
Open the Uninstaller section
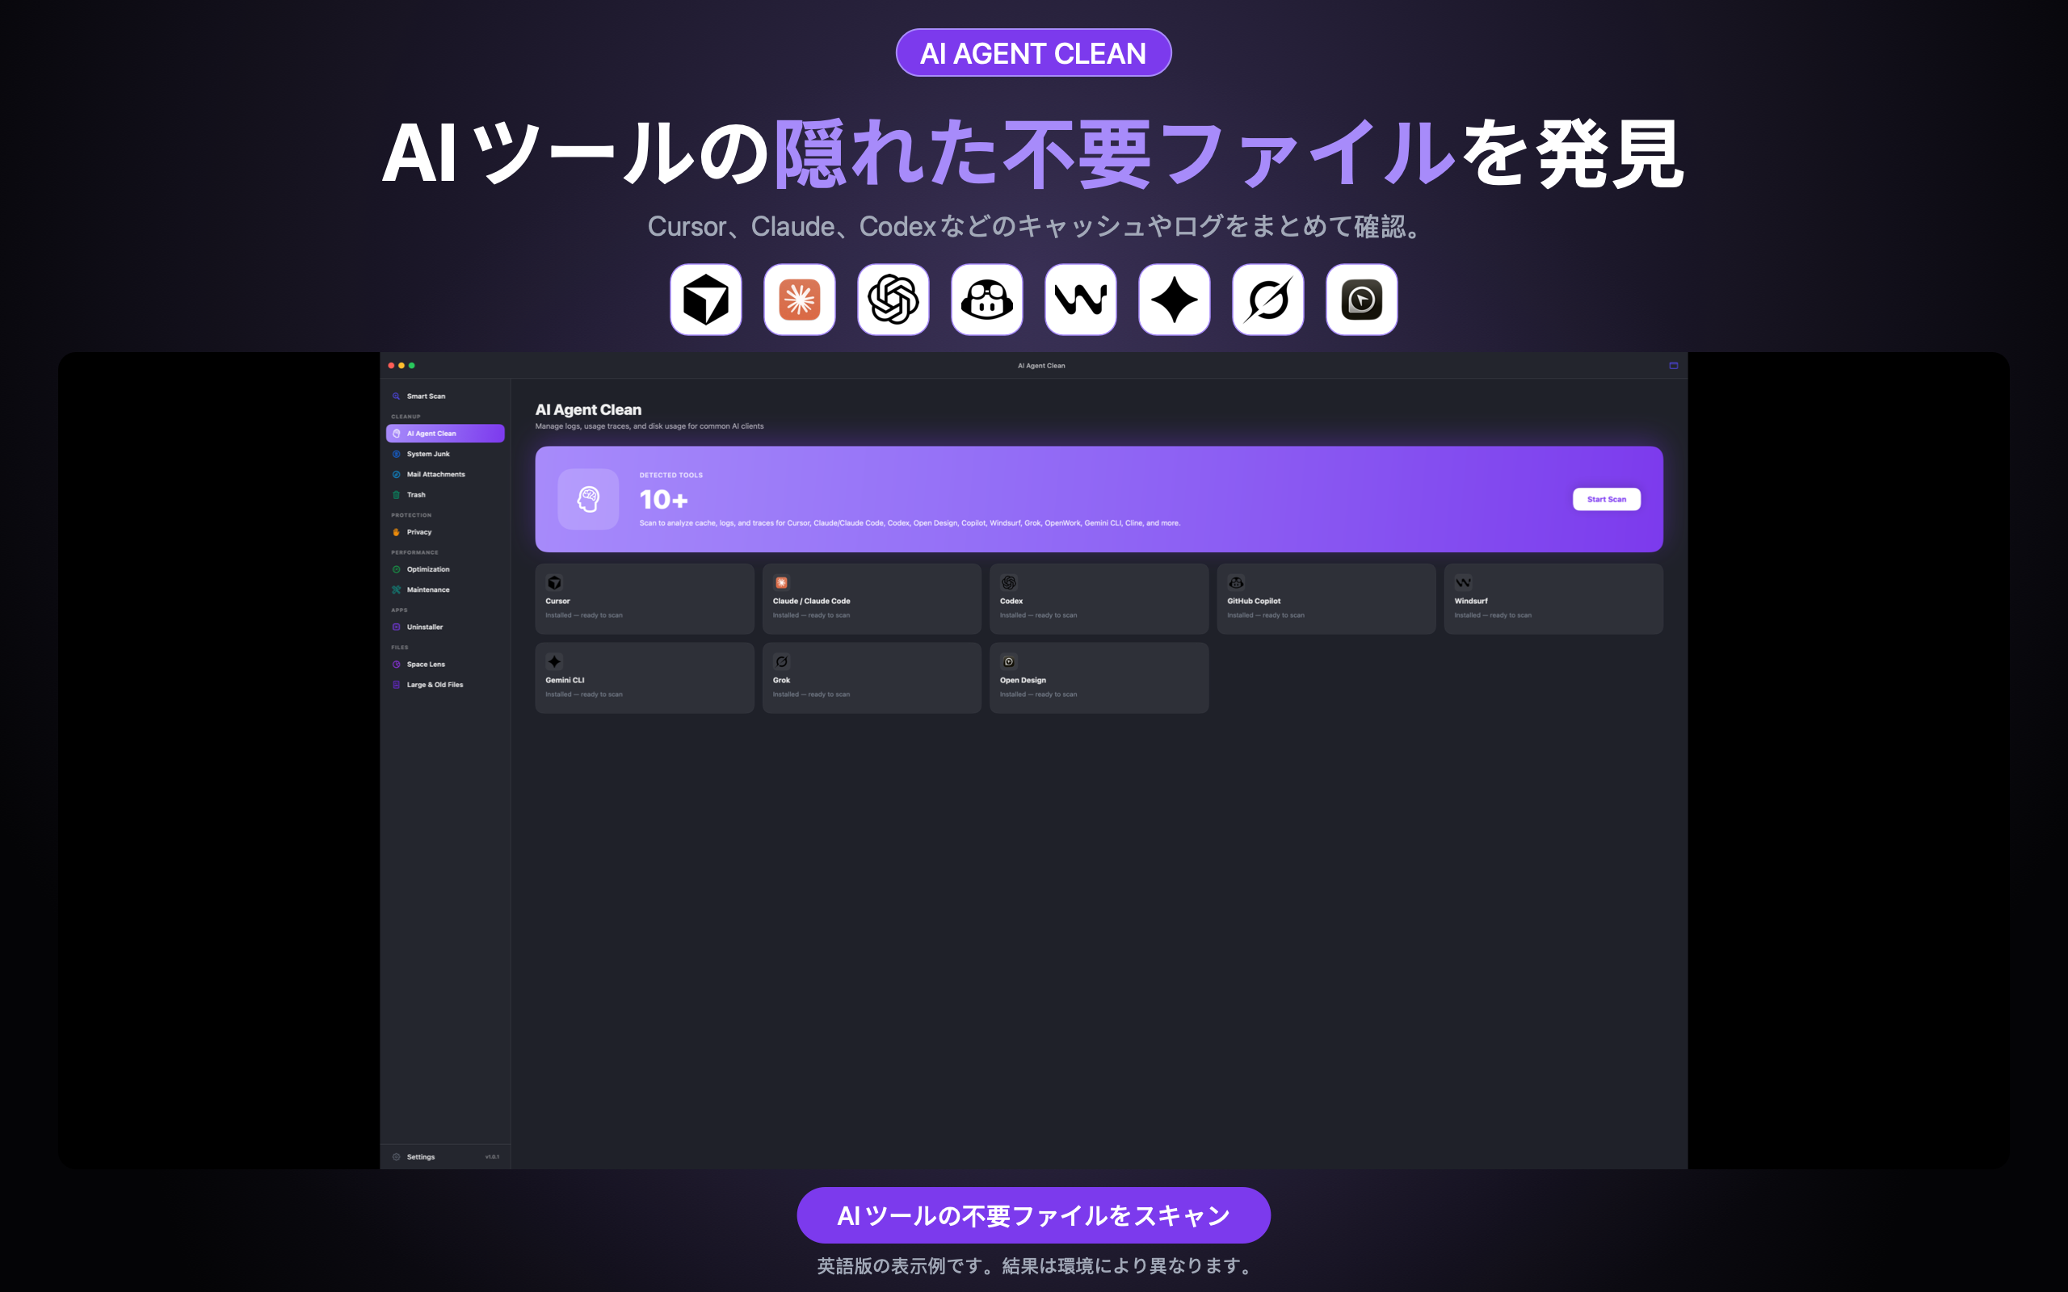coord(445,627)
